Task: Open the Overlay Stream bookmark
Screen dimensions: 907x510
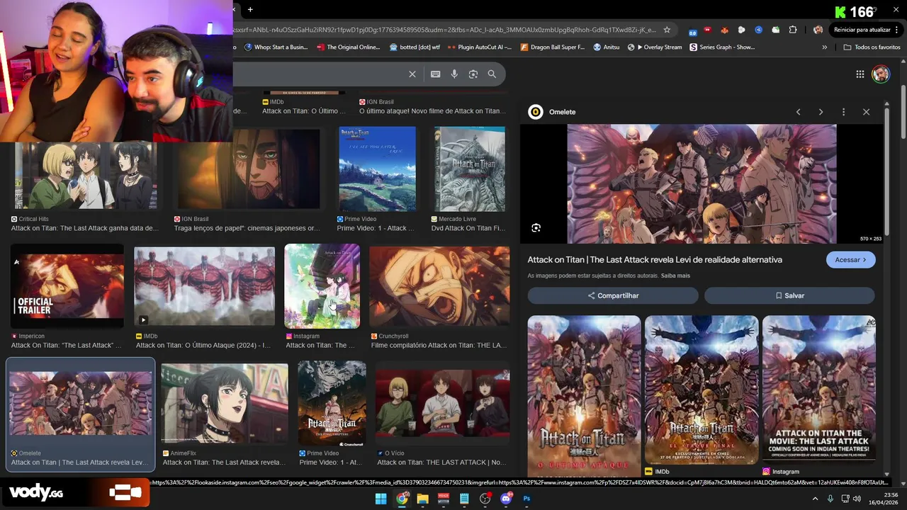Action: coord(655,47)
